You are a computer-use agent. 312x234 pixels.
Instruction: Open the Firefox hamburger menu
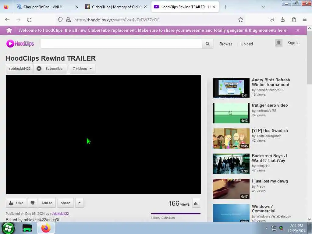[305, 19]
